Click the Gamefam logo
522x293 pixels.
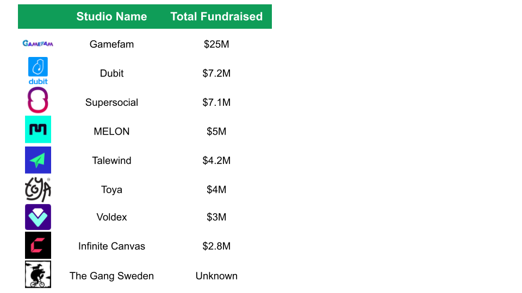click(x=38, y=43)
